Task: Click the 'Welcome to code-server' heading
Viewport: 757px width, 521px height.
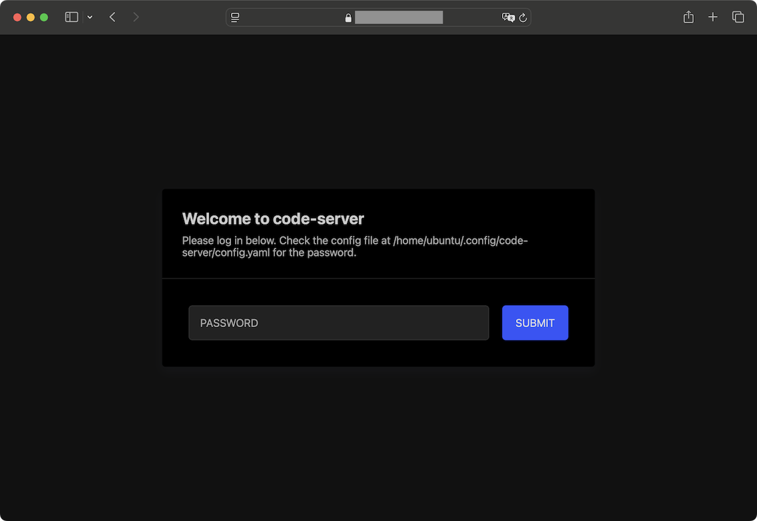Action: pyautogui.click(x=273, y=219)
